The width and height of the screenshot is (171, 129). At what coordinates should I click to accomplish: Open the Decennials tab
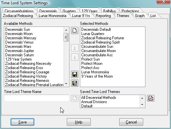click(x=48, y=11)
